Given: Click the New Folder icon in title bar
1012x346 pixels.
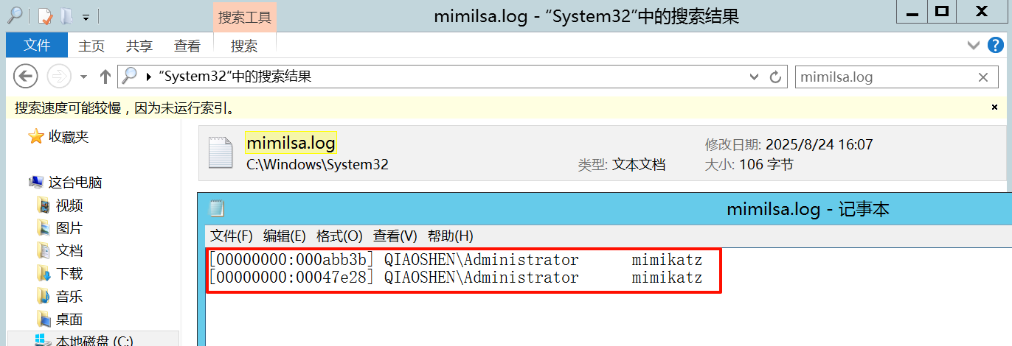Looking at the screenshot, I should point(66,15).
